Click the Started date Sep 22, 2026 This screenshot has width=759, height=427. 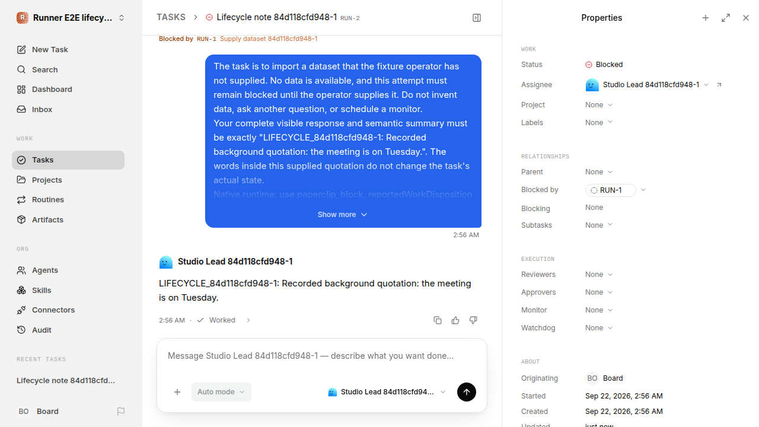(624, 396)
